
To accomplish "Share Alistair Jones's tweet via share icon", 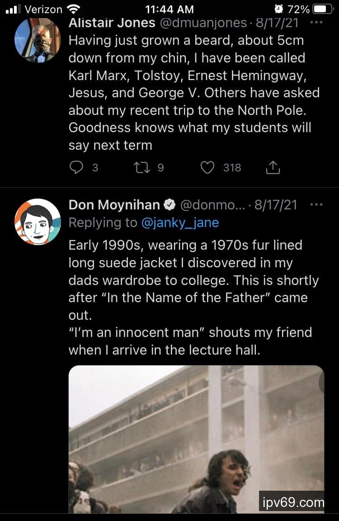I will (x=273, y=168).
